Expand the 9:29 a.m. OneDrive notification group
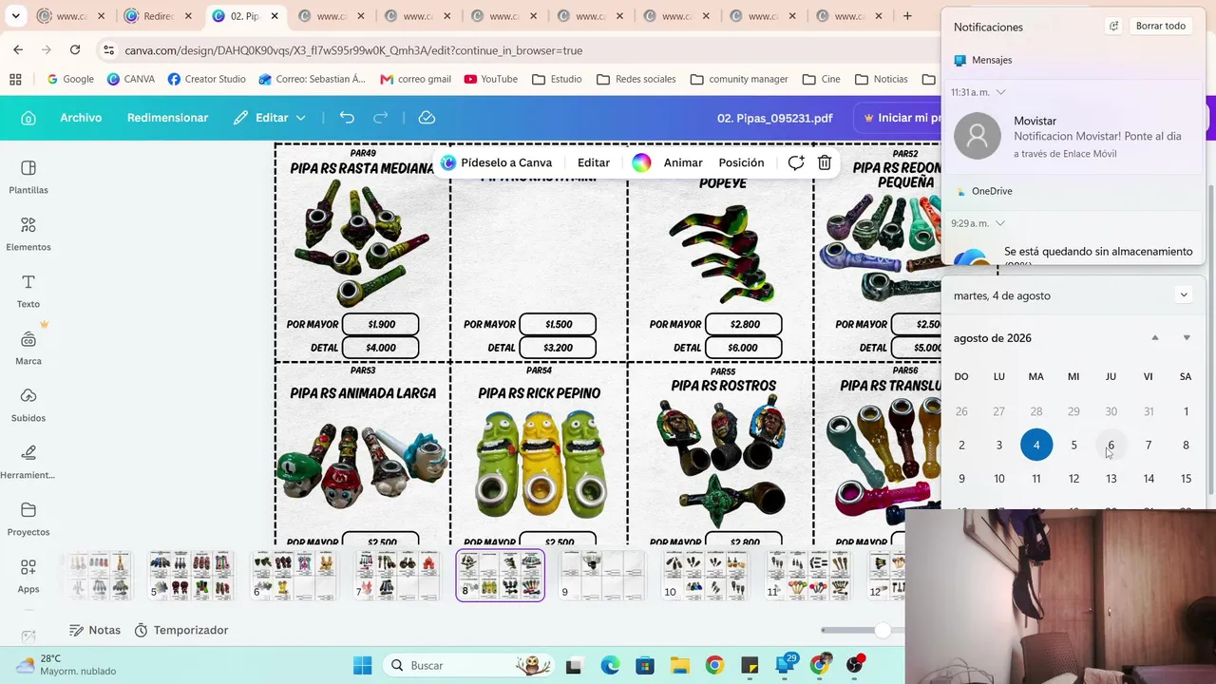 1000,223
